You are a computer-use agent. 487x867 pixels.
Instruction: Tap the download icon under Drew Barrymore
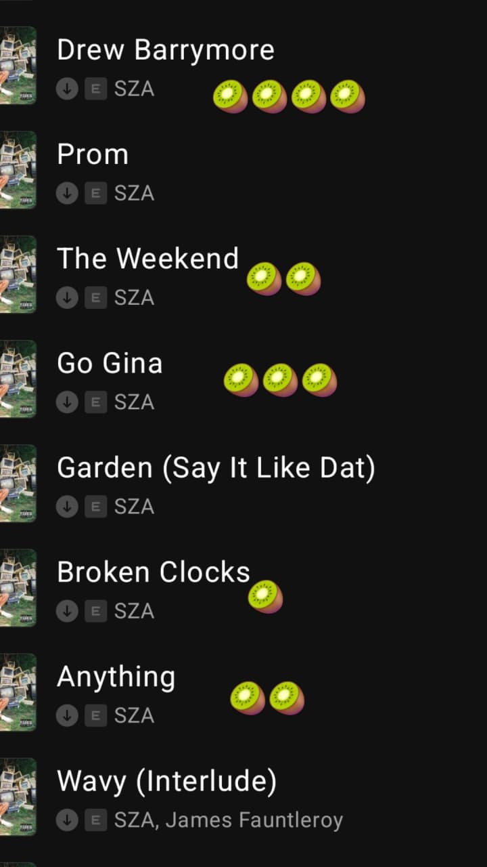point(67,89)
